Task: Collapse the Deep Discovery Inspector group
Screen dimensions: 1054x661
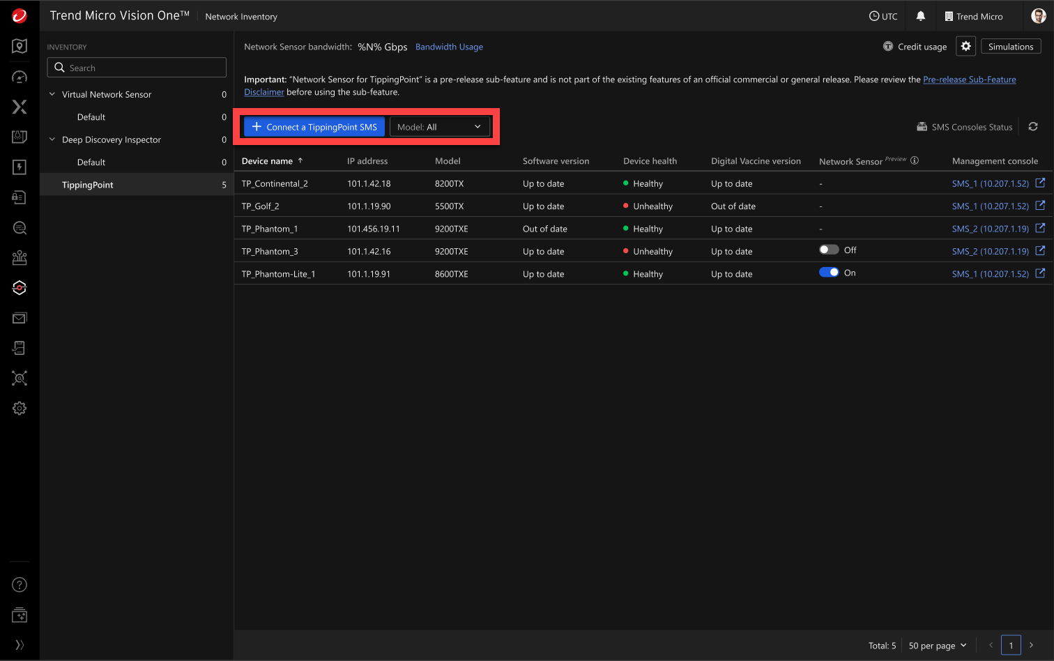Action: coord(52,139)
